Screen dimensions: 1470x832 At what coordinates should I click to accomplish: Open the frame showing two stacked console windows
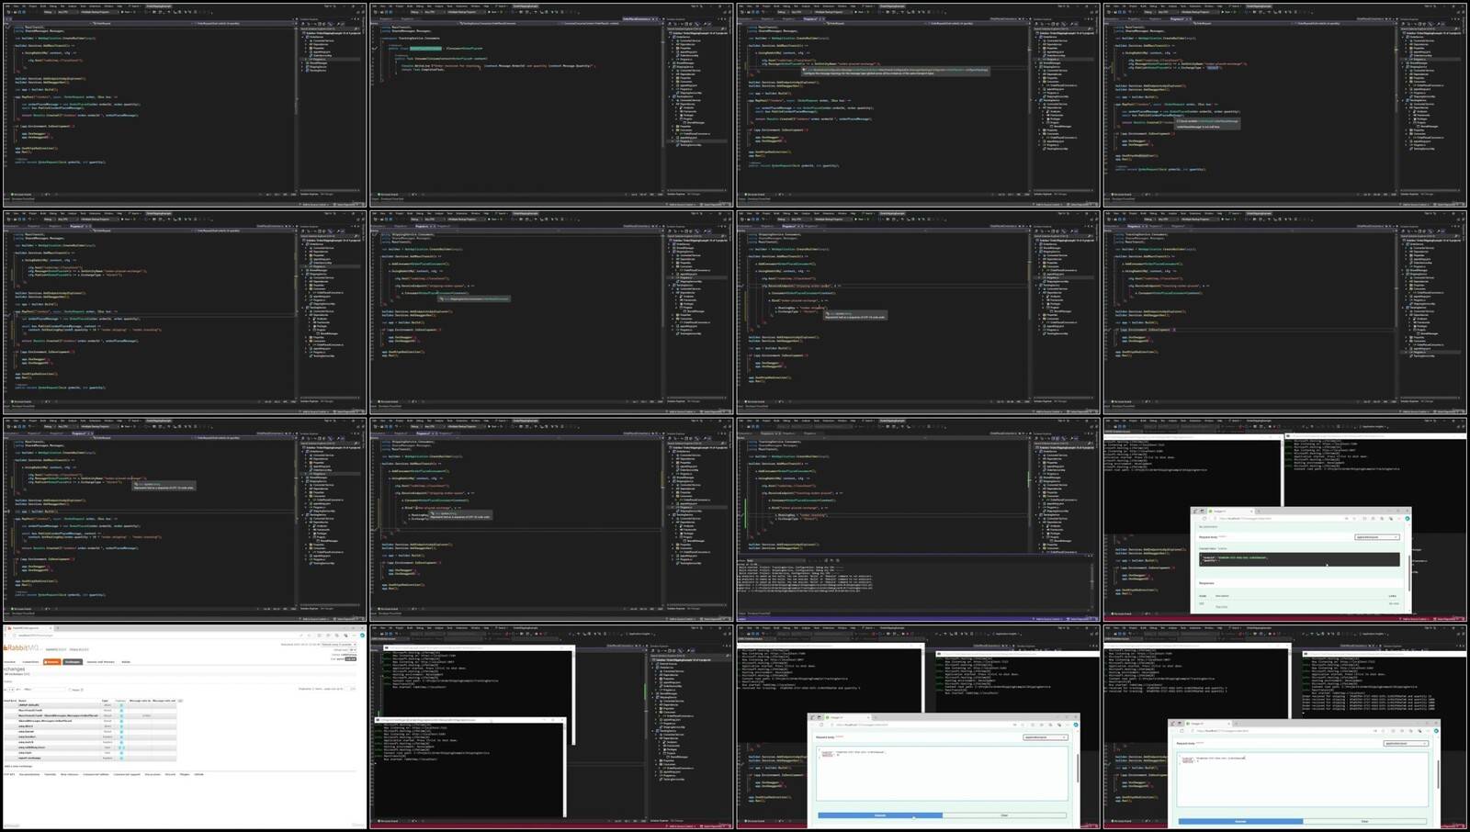point(551,727)
